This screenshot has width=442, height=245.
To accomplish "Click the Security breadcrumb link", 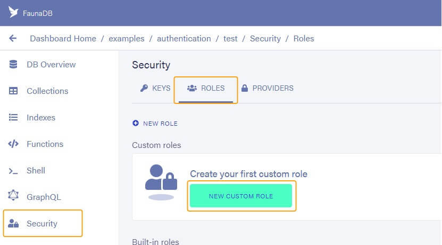I will [x=265, y=38].
